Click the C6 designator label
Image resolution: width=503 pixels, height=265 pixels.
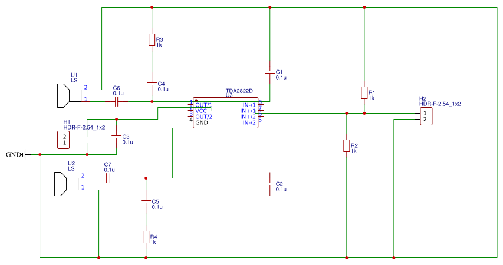(x=116, y=88)
